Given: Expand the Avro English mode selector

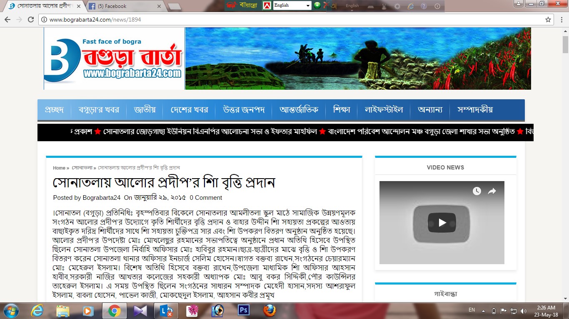Looking at the screenshot, I should coord(352,6).
